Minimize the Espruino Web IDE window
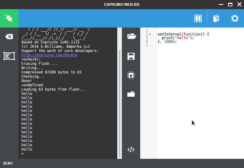 [221, 5]
